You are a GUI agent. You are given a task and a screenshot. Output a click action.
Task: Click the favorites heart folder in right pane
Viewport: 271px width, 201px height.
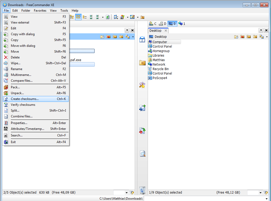tap(242, 37)
